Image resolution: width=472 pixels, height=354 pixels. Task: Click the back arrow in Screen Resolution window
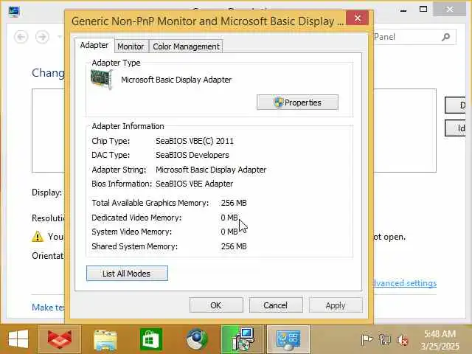coord(21,37)
